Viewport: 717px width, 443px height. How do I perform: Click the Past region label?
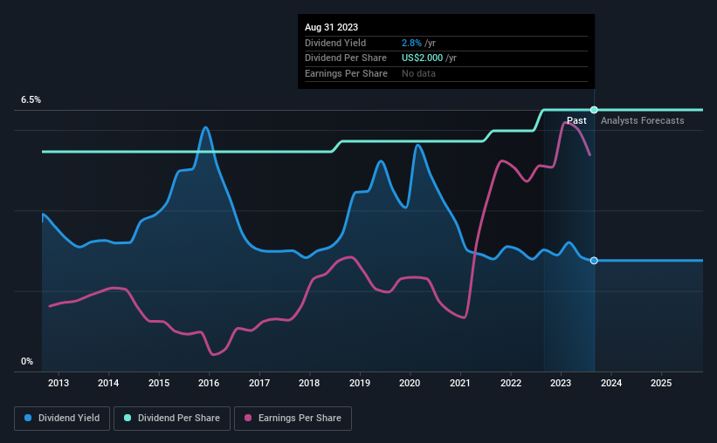pos(576,120)
